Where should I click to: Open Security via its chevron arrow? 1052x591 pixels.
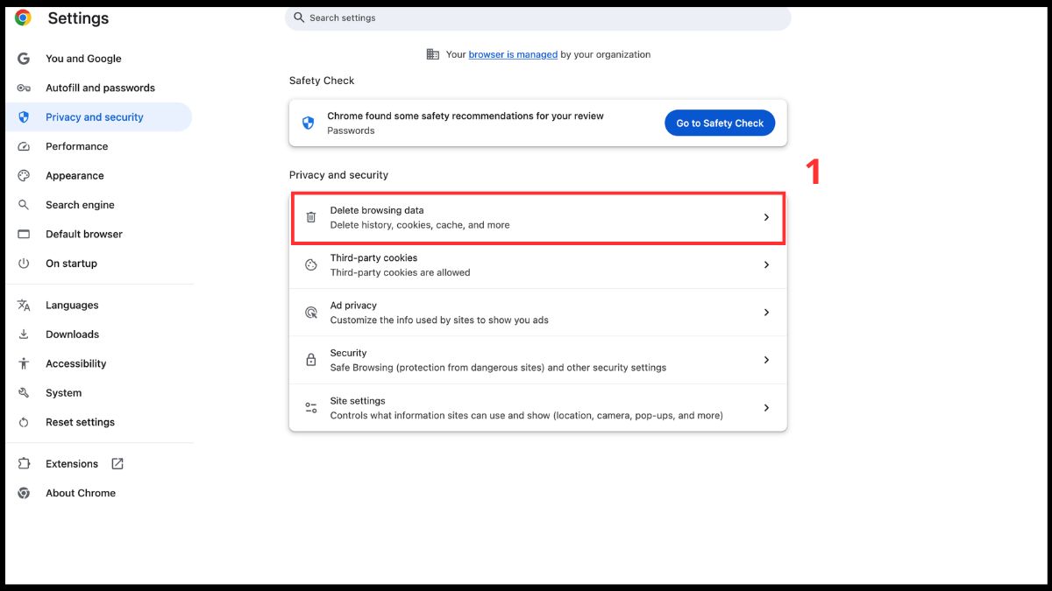(x=766, y=360)
